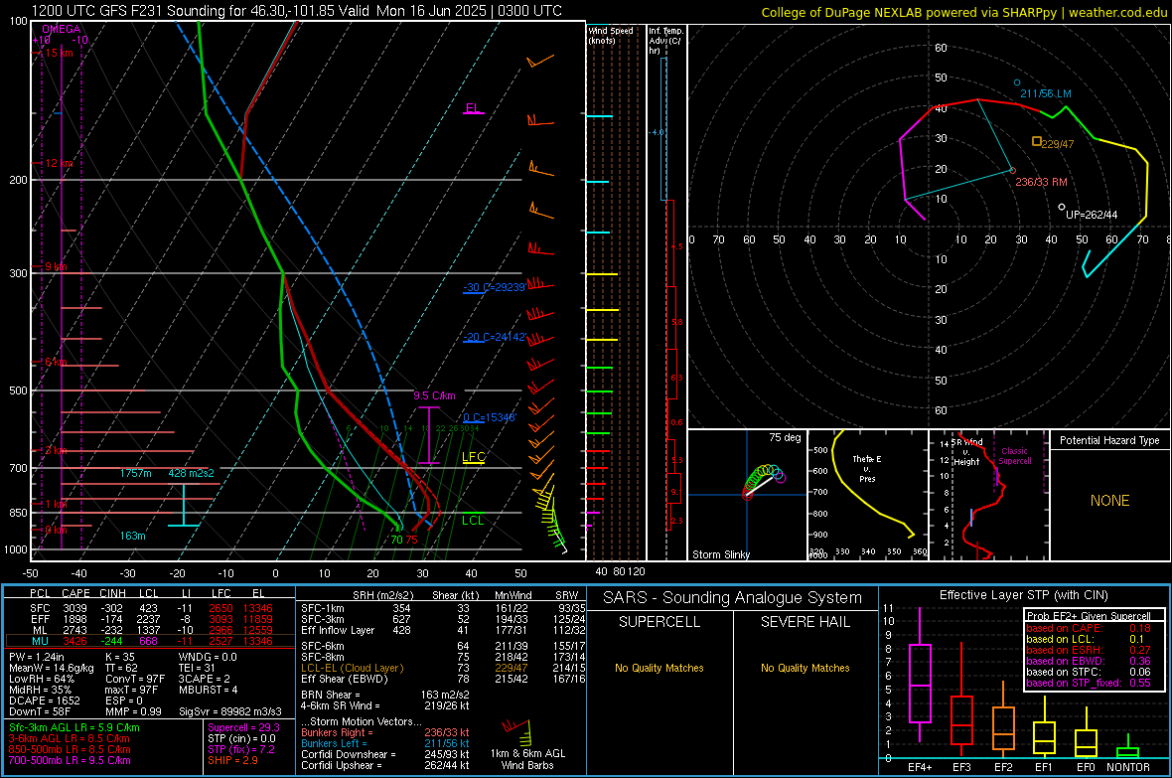1172x778 pixels.
Task: Click the red Bunkers Right storm motion
Action: coord(385,732)
